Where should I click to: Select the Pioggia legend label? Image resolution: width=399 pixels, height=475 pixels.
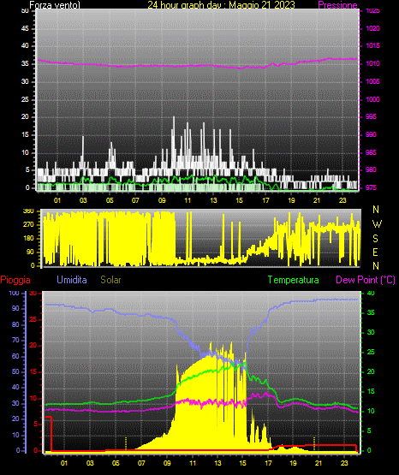[x=15, y=280]
